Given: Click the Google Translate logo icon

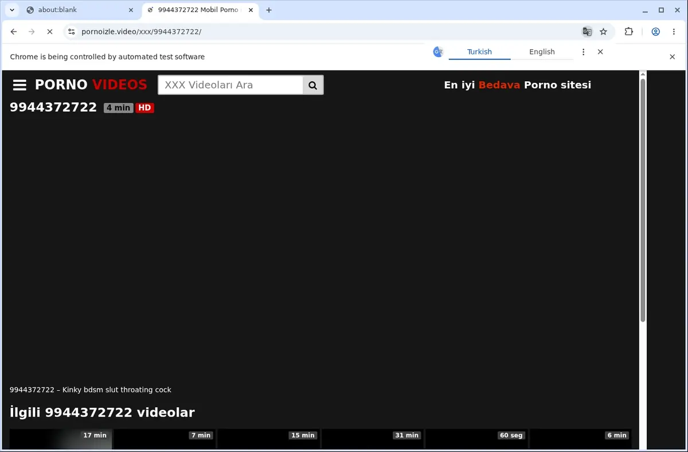Looking at the screenshot, I should point(438,52).
